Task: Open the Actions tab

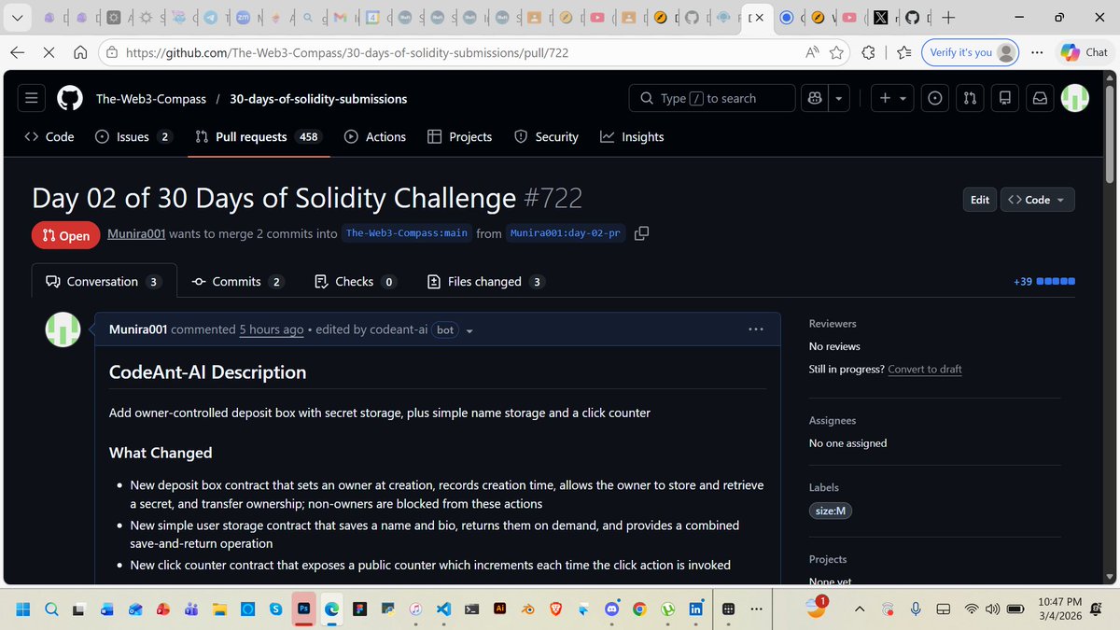Action: [375, 136]
